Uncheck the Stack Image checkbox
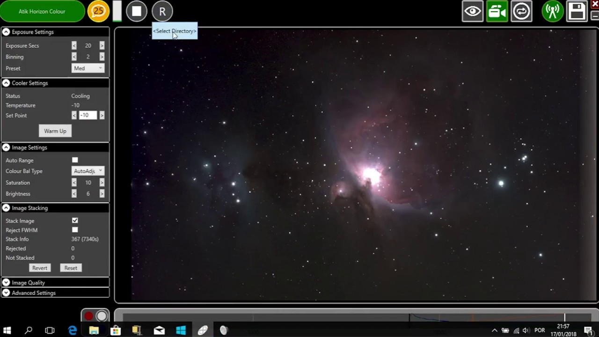Image resolution: width=599 pixels, height=337 pixels. pyautogui.click(x=75, y=220)
